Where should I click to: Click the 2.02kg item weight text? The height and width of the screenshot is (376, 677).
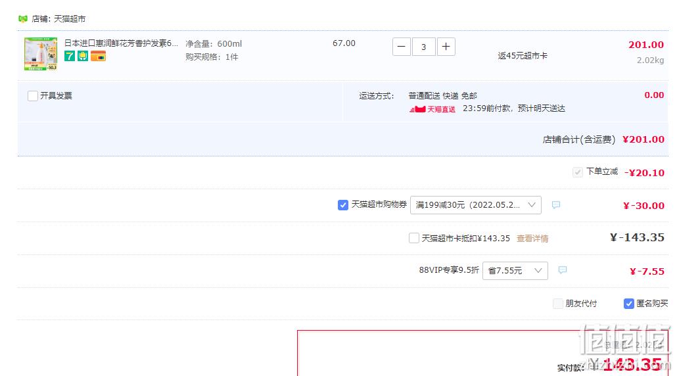650,60
